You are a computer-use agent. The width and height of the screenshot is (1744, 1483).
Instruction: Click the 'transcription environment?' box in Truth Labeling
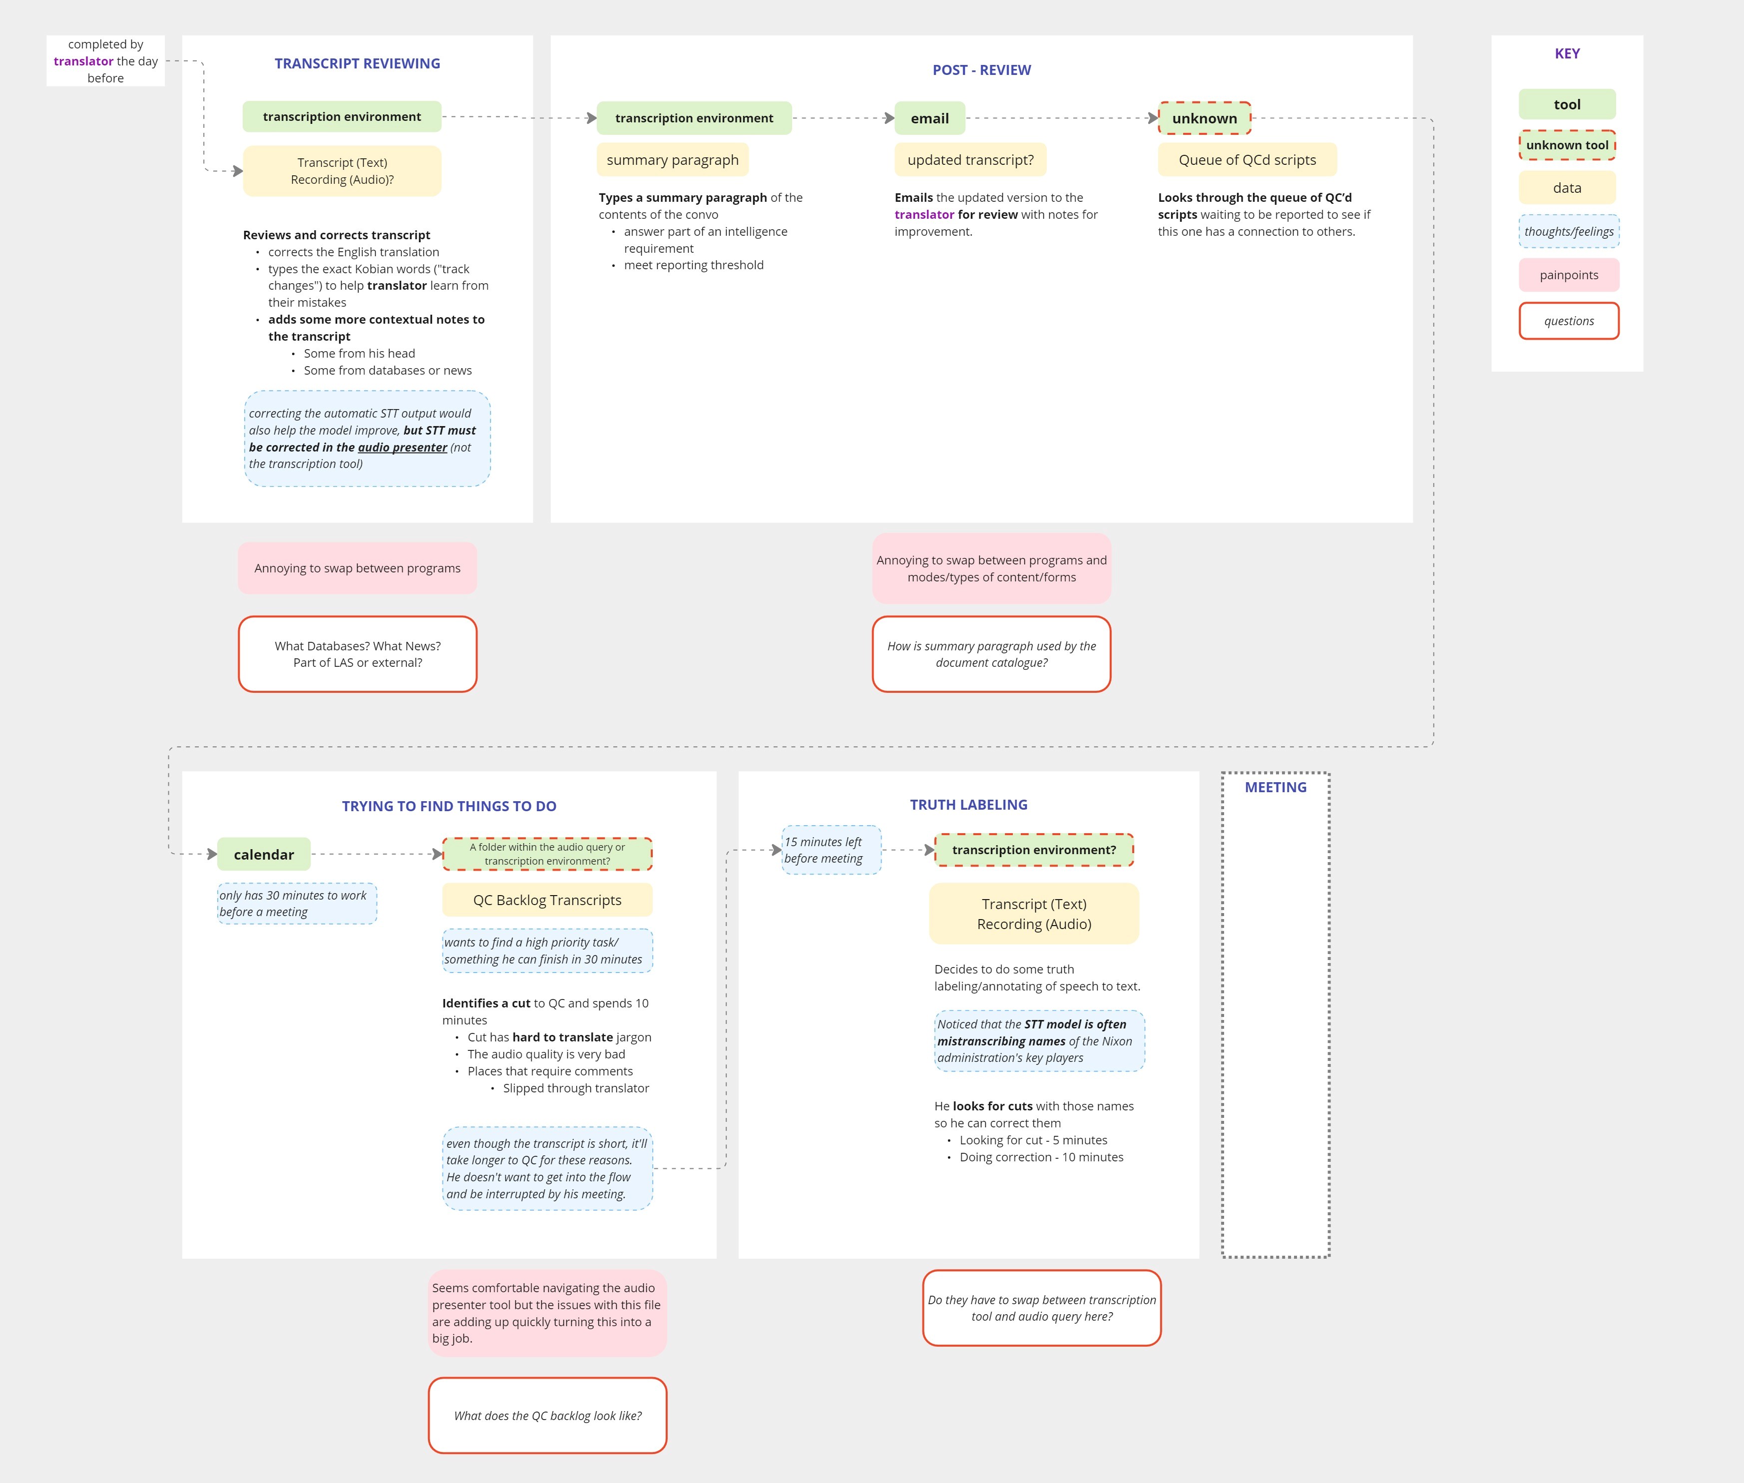pos(1034,850)
